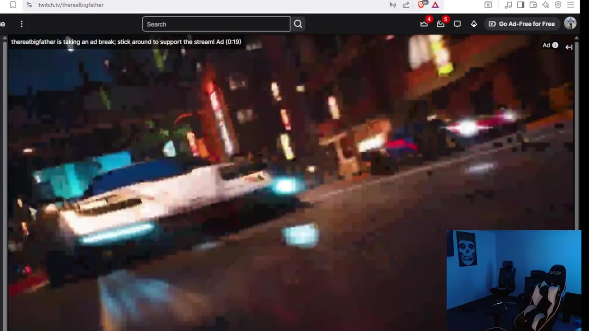Open the browser hamburger menu

click(571, 5)
